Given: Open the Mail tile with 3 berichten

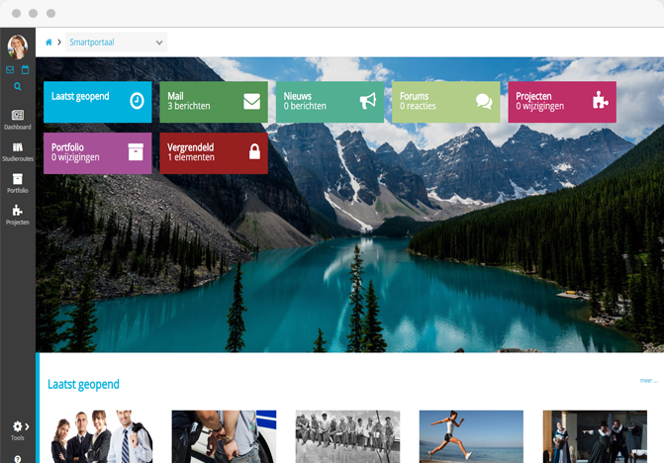Looking at the screenshot, I should click(x=213, y=102).
